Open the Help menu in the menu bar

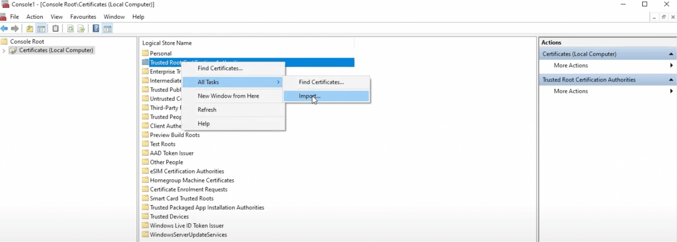[x=138, y=17]
